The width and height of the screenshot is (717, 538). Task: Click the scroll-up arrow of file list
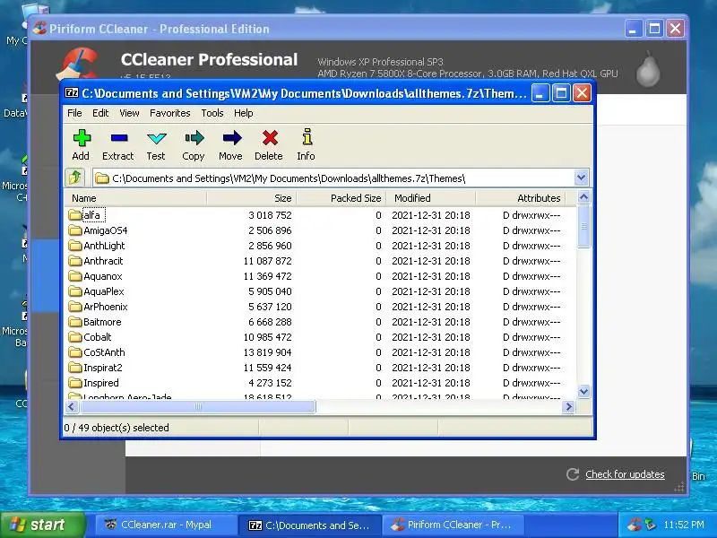583,197
